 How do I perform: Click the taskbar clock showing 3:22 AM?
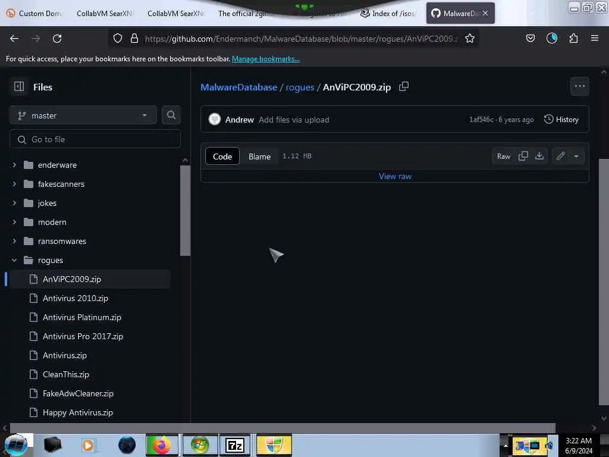click(579, 445)
